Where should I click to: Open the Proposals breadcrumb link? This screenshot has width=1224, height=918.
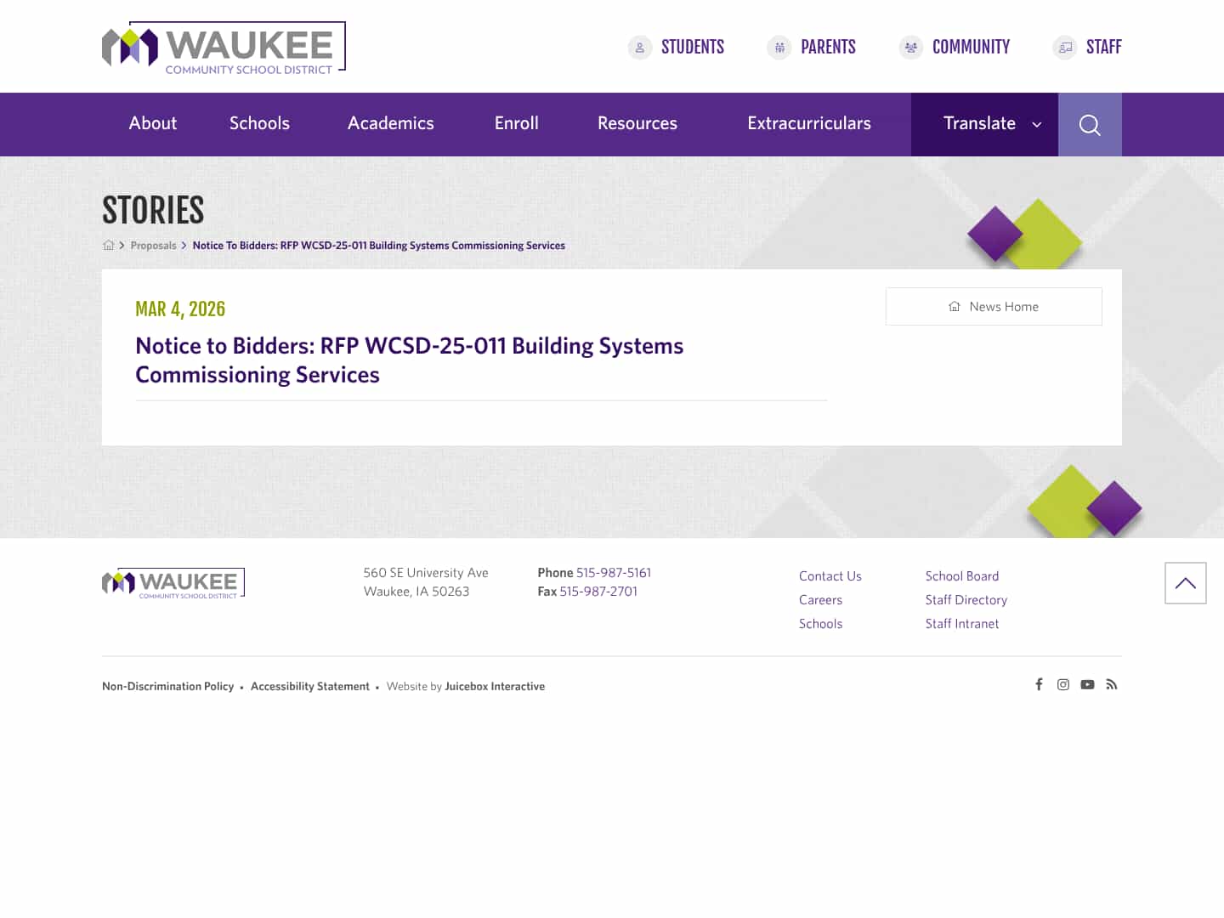click(154, 245)
